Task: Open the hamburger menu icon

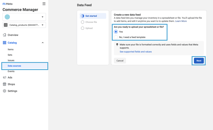Action: coord(44,4)
